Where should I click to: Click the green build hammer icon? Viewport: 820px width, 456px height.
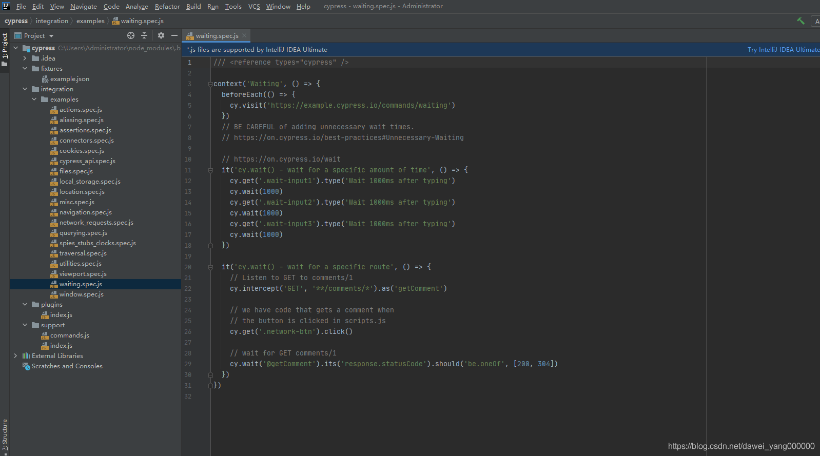[x=801, y=21]
